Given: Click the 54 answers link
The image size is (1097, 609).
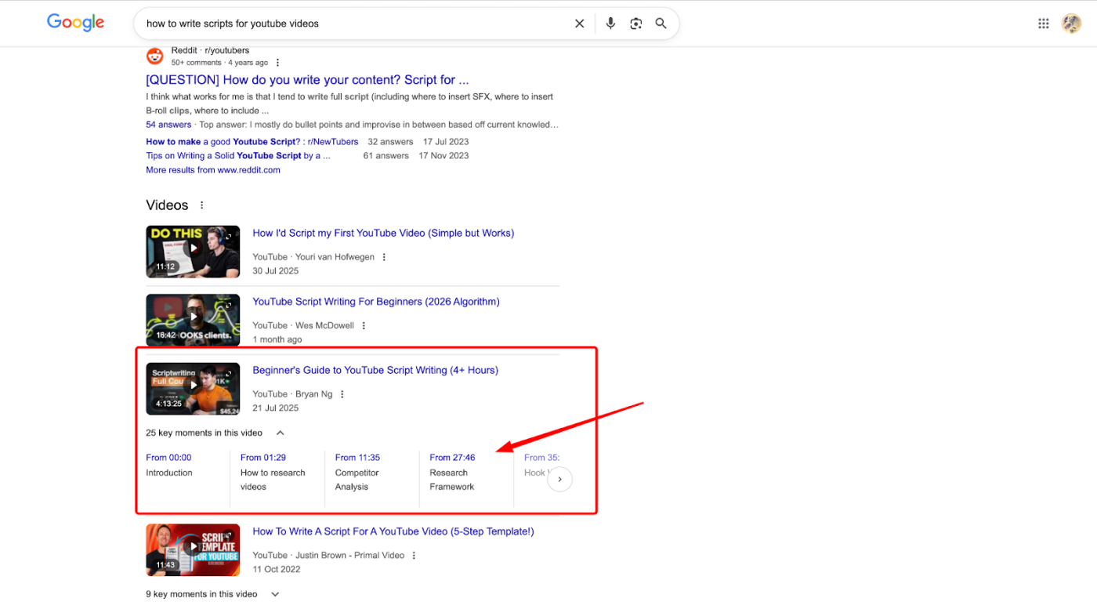Looking at the screenshot, I should point(168,124).
